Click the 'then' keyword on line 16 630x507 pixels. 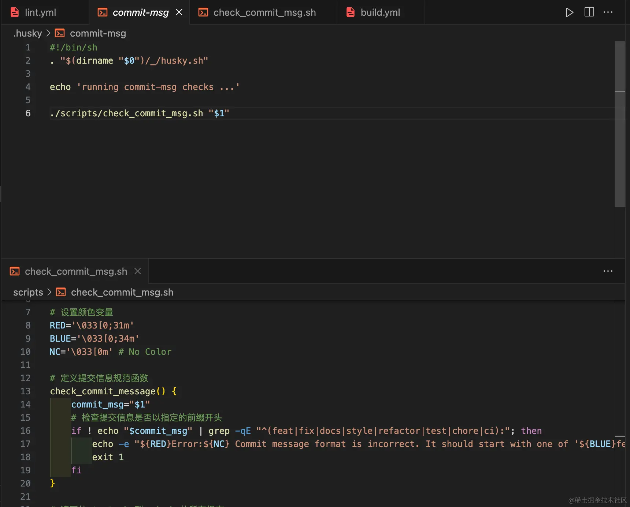pyautogui.click(x=531, y=431)
